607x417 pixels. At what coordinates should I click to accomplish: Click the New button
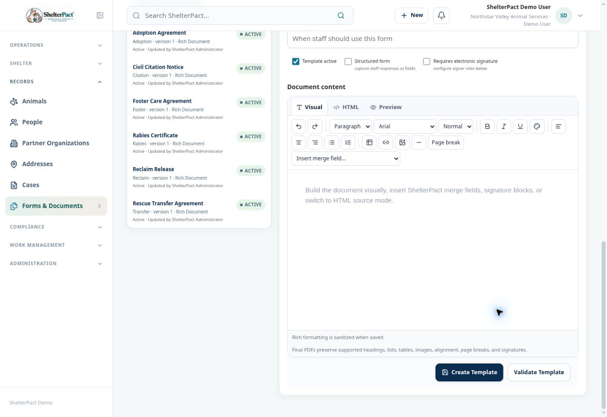(x=412, y=16)
